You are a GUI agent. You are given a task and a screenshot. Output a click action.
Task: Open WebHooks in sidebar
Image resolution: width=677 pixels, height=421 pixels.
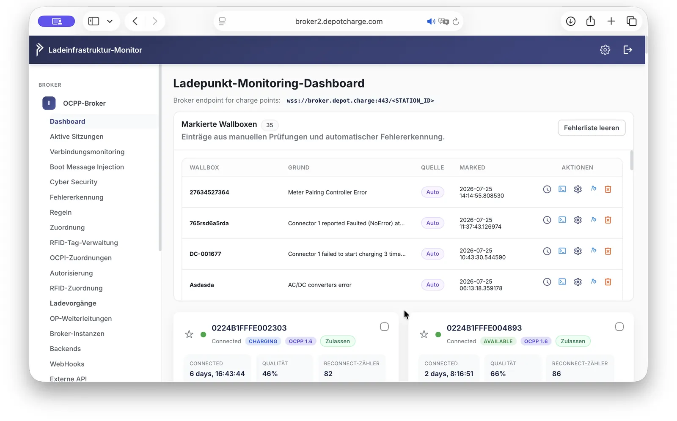(x=67, y=364)
